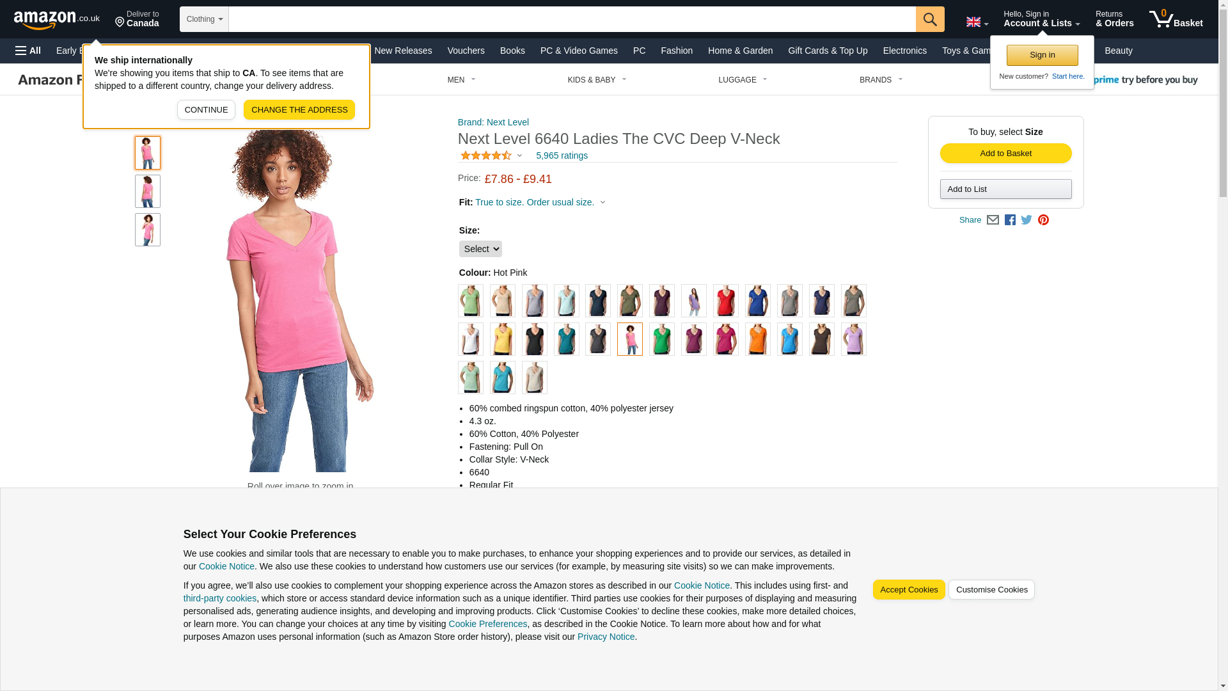This screenshot has height=691, width=1228.
Task: Click the Add to Basket button
Action: (1005, 153)
